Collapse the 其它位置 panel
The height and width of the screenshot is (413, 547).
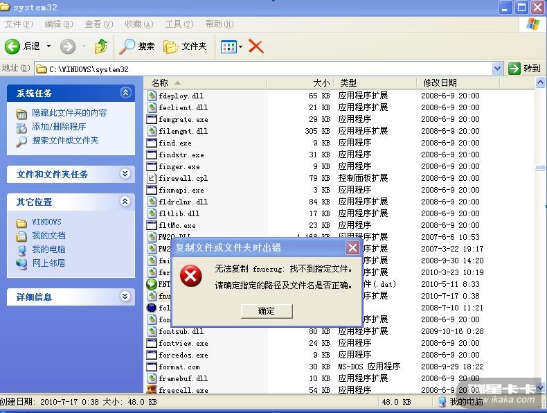click(125, 202)
